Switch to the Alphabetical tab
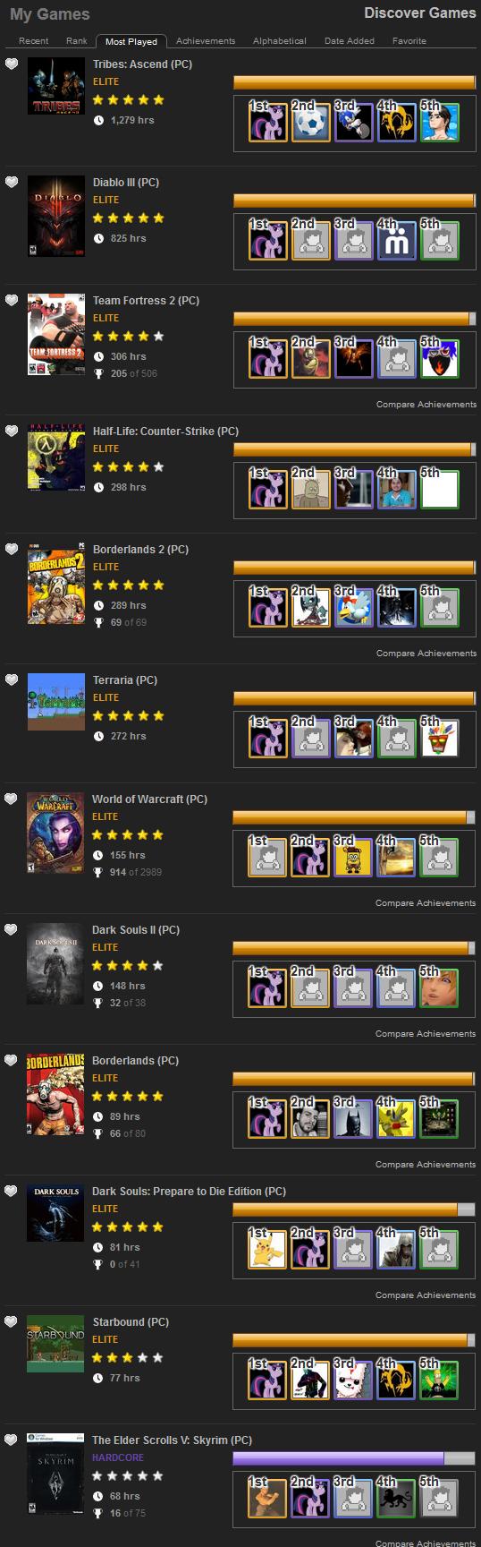Screen dimensions: 481x1547 point(280,41)
